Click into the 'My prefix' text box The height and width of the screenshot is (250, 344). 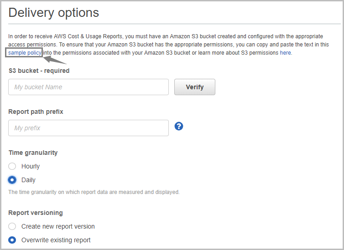click(89, 128)
